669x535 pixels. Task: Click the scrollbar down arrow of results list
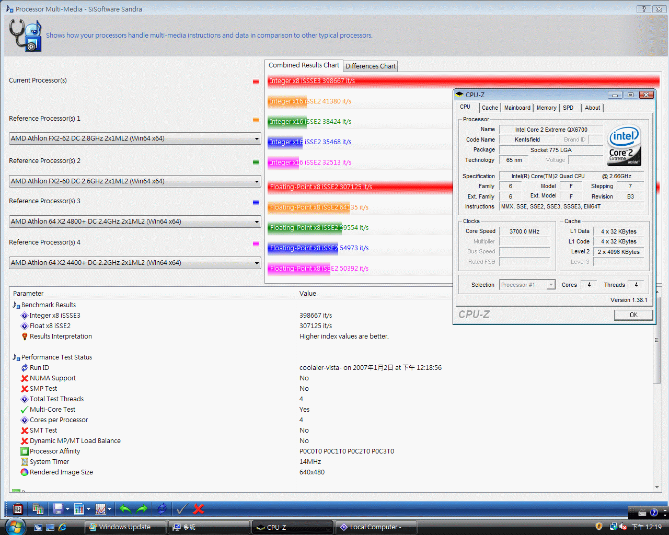(x=657, y=487)
